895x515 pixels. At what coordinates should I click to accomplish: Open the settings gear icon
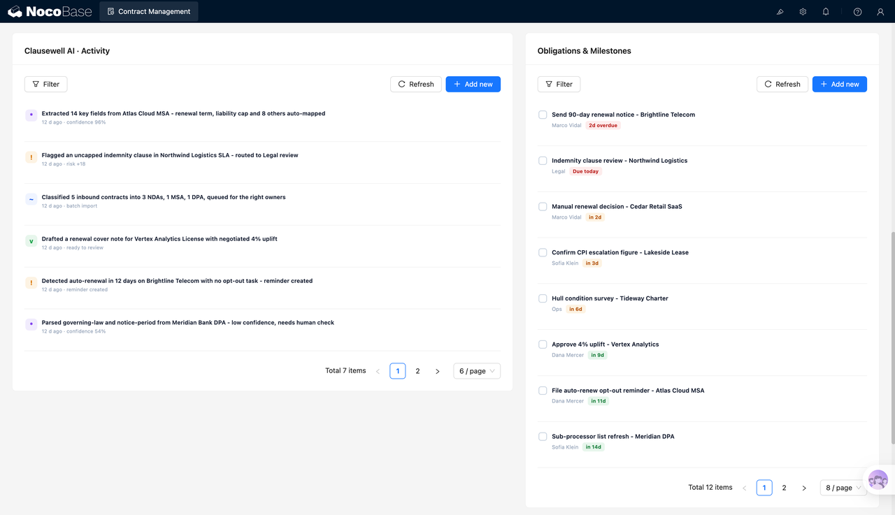(x=803, y=12)
